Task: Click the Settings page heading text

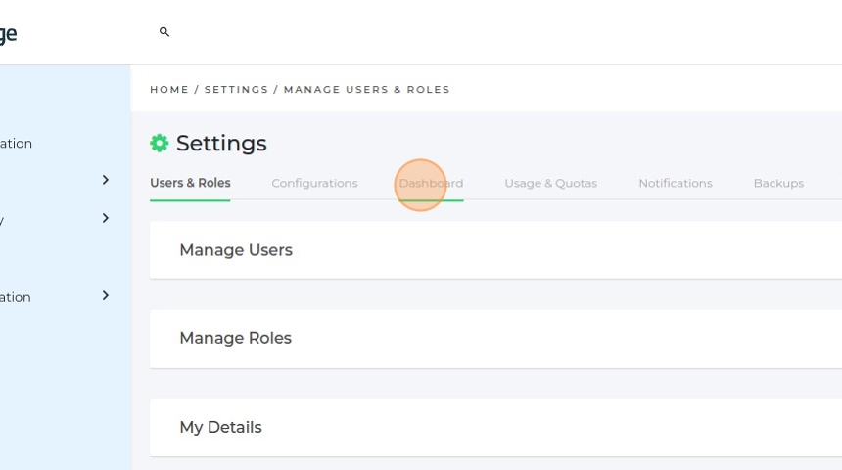Action: 221,144
